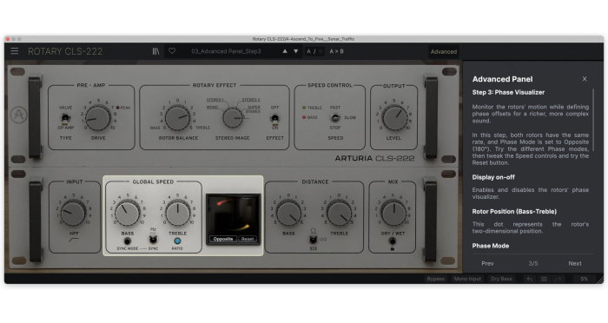608x323 pixels.
Task: Select next preset with down arrow
Action: point(296,51)
